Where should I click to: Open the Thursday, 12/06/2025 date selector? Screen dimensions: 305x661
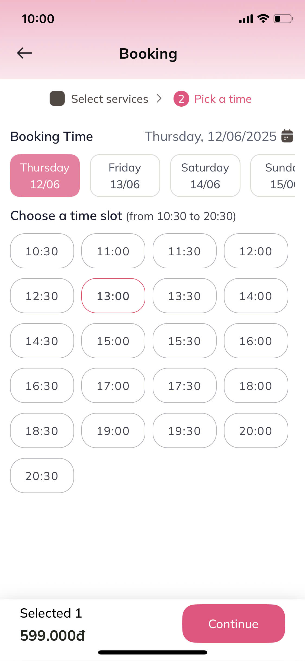pos(210,136)
